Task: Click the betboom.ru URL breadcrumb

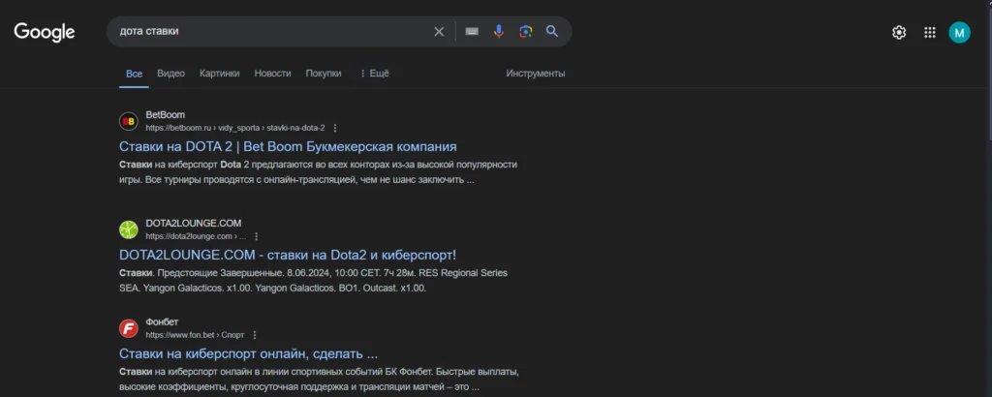Action: point(235,128)
